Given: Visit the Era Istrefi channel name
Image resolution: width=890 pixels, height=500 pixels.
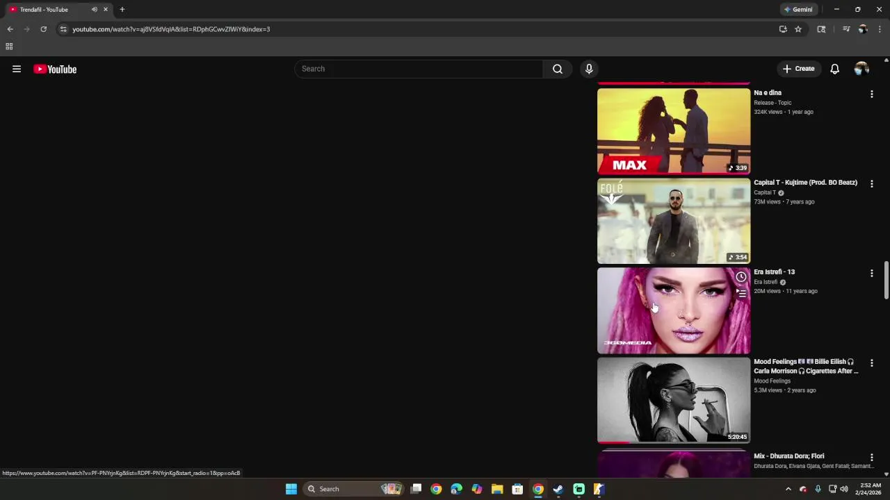Looking at the screenshot, I should click(766, 282).
